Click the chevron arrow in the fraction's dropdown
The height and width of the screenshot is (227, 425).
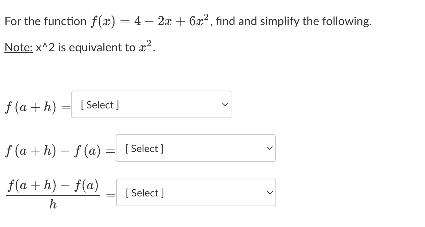coord(270,192)
